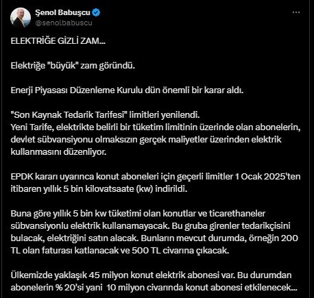Screen dimensions: 314x298
Task: Click the quoted 'Son Kaynak Tedarik Tarifesi' text
Action: [69, 115]
